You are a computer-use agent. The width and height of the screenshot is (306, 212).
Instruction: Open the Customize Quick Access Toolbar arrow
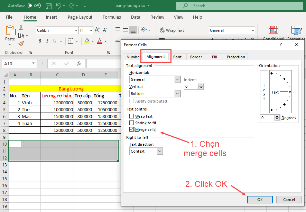tap(85, 6)
